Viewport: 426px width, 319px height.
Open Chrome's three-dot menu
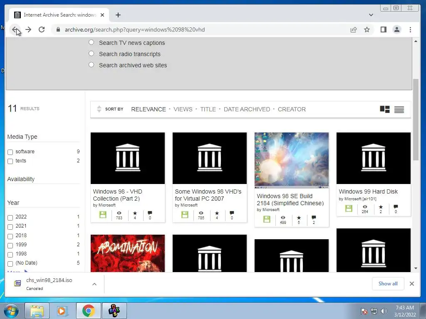tap(410, 29)
